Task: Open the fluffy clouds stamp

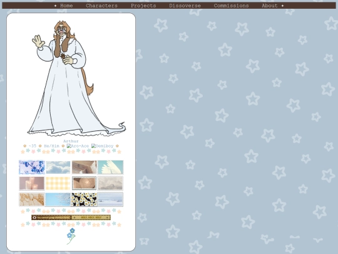Action: 58,167
